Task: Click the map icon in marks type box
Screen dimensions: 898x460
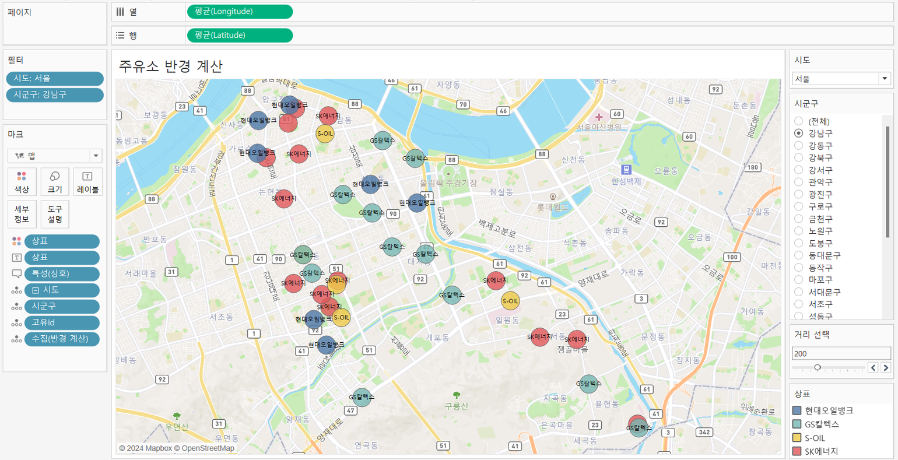Action: [x=20, y=156]
